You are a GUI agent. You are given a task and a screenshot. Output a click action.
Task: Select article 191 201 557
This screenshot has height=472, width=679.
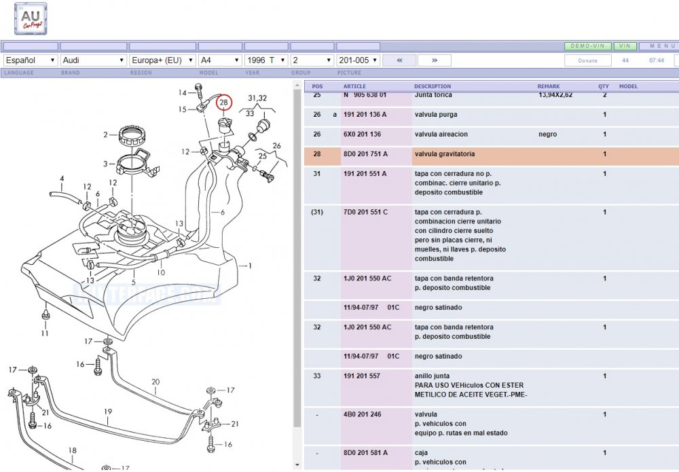click(362, 376)
